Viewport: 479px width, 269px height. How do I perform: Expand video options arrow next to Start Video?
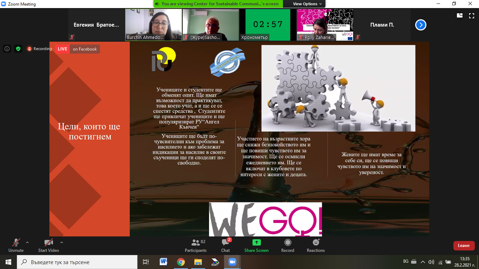point(62,242)
